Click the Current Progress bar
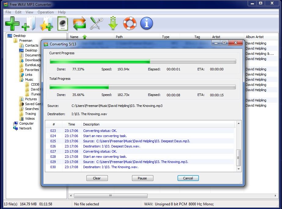282x209 pixels. 143,61
